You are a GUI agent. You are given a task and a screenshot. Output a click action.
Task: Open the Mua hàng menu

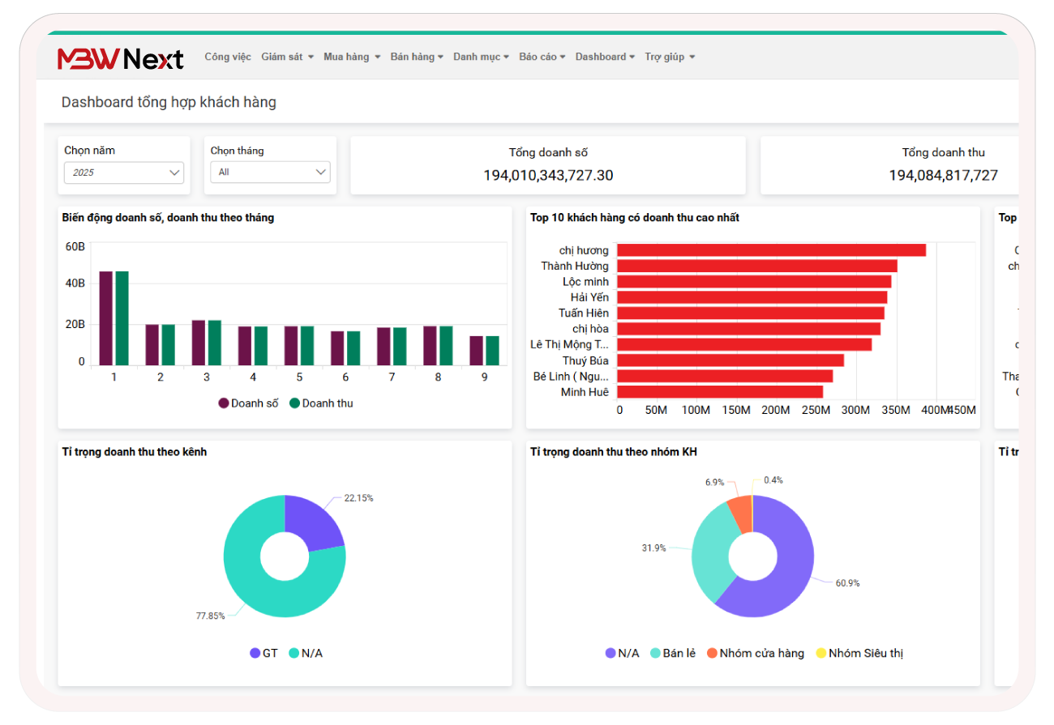click(x=352, y=57)
